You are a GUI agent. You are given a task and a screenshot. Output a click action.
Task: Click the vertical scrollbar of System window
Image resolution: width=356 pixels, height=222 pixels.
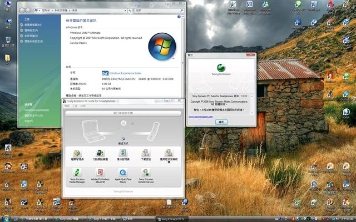coord(183,57)
